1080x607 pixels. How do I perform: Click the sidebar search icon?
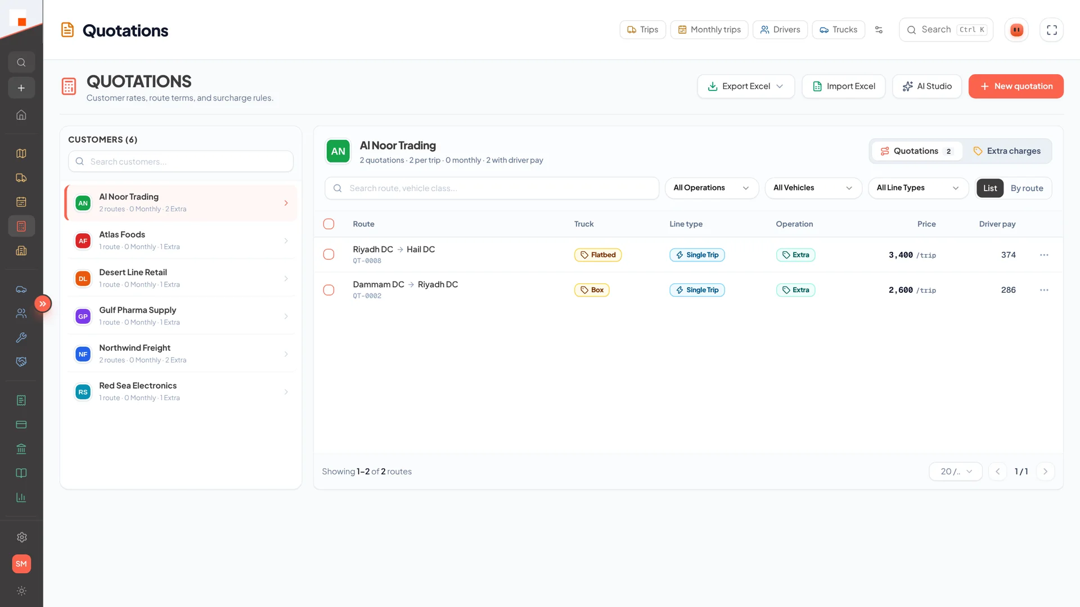[x=21, y=62]
